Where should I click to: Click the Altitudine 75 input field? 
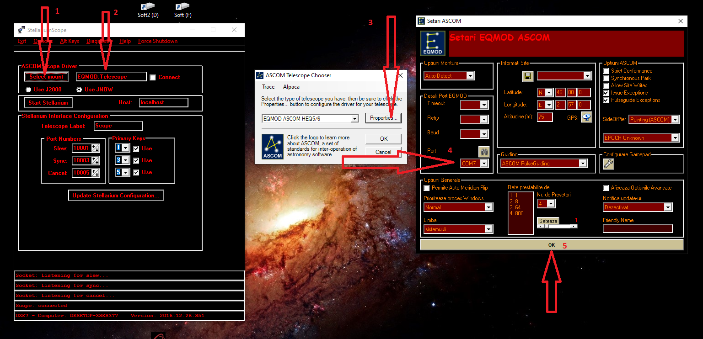pyautogui.click(x=545, y=117)
